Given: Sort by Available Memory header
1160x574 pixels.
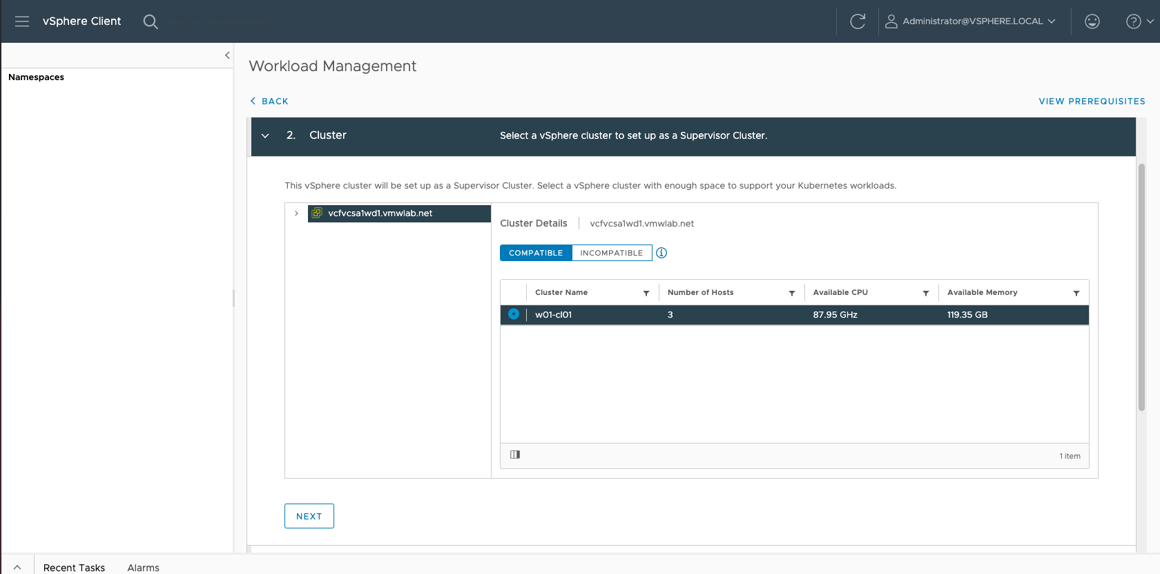Looking at the screenshot, I should click(x=982, y=293).
